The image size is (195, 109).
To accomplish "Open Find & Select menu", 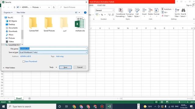I will (x=183, y=13).
